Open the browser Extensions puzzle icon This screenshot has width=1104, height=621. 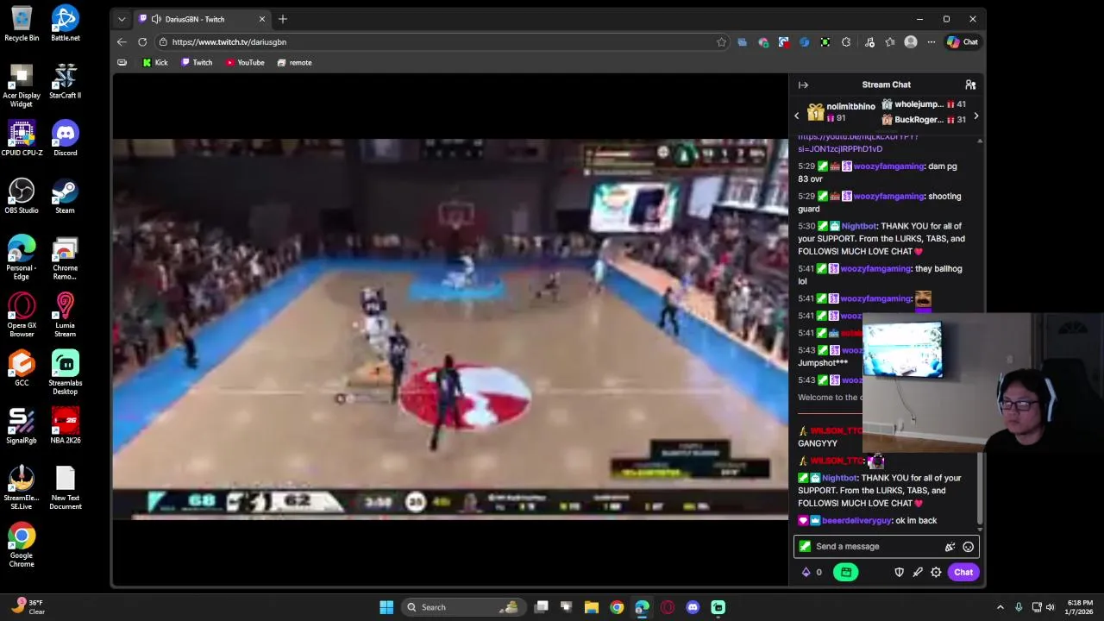846,41
